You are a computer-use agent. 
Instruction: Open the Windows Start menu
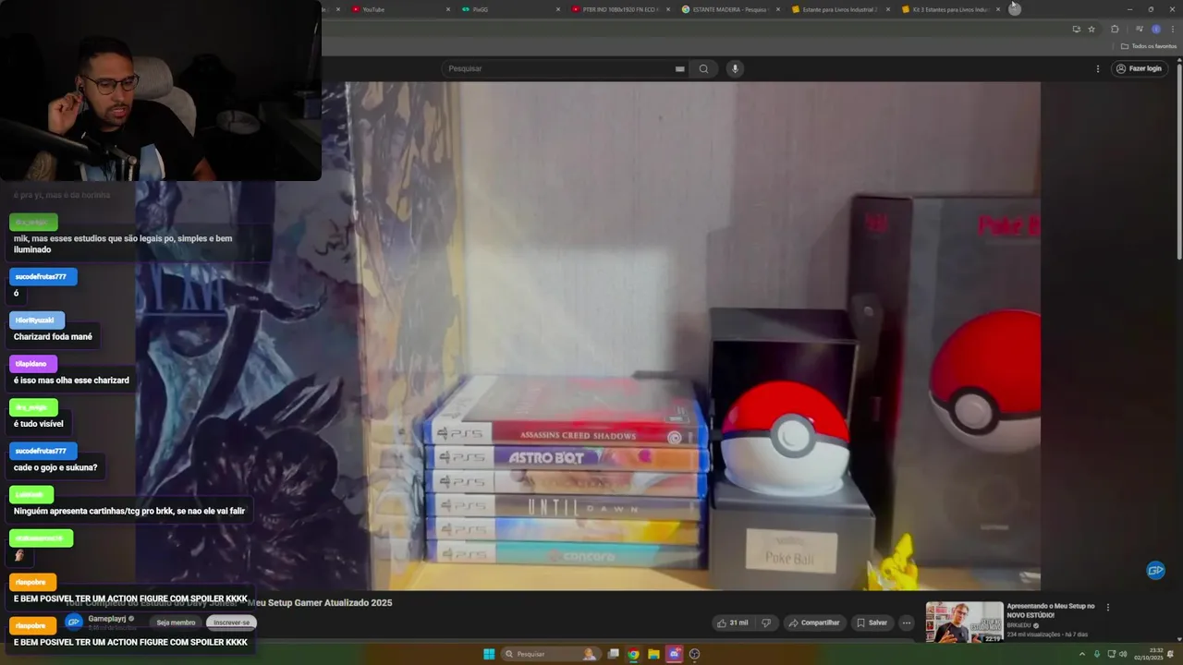point(489,654)
